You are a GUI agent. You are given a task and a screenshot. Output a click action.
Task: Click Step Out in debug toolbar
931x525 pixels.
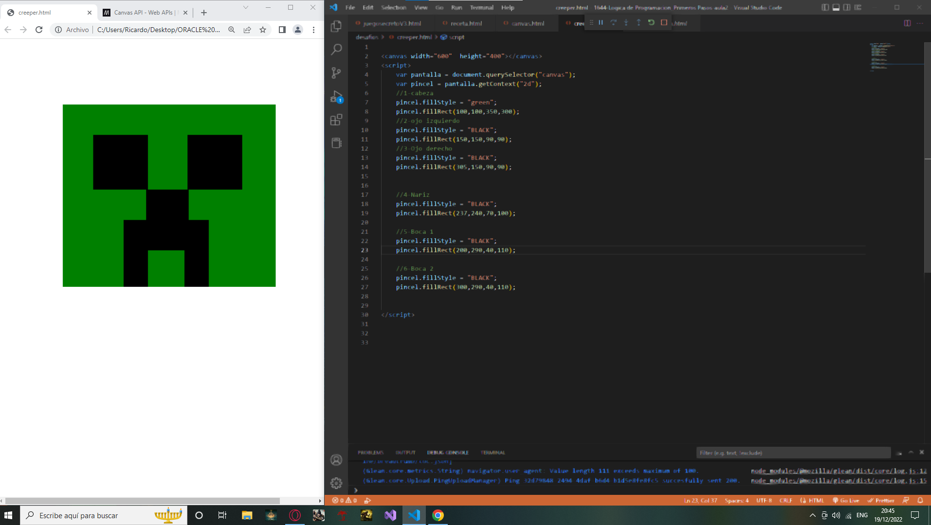pos(639,23)
